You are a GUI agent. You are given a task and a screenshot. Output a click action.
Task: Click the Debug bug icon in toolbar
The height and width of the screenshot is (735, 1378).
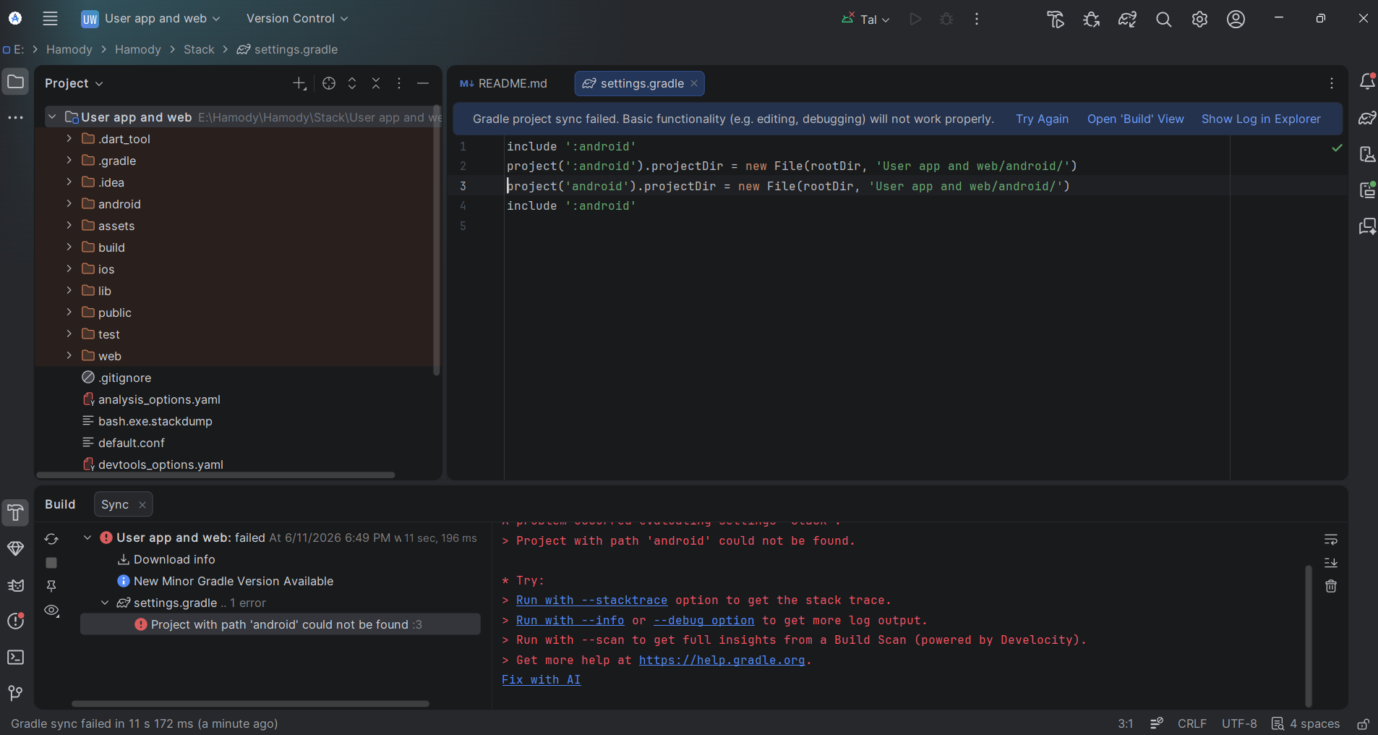946,20
